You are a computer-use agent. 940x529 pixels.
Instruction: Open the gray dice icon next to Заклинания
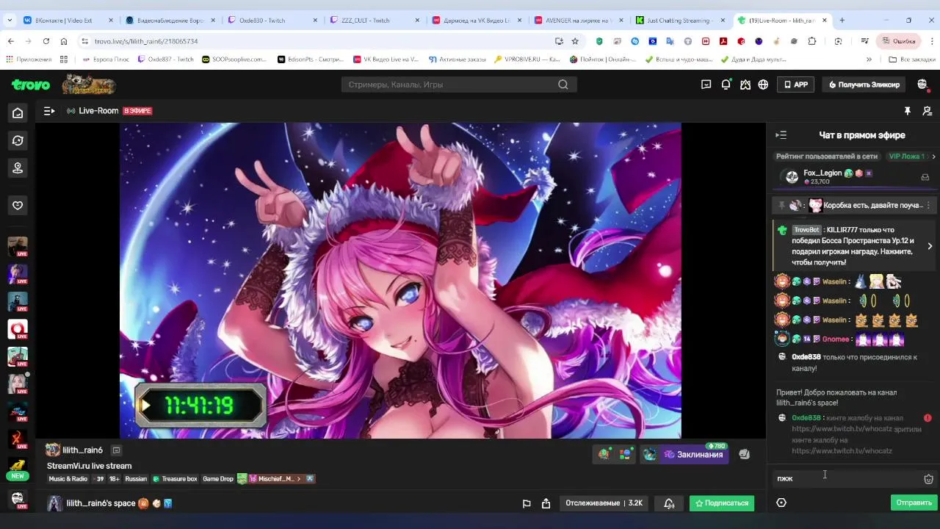pos(744,454)
